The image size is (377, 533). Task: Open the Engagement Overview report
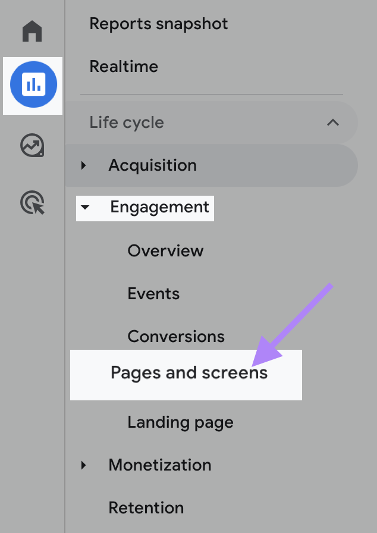(x=165, y=250)
